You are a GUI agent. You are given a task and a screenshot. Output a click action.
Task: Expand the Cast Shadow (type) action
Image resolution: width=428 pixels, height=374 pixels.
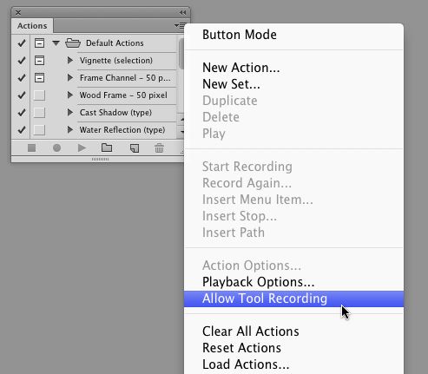(70, 112)
